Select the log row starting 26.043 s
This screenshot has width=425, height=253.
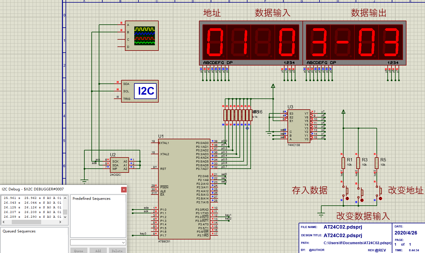click(x=32, y=203)
